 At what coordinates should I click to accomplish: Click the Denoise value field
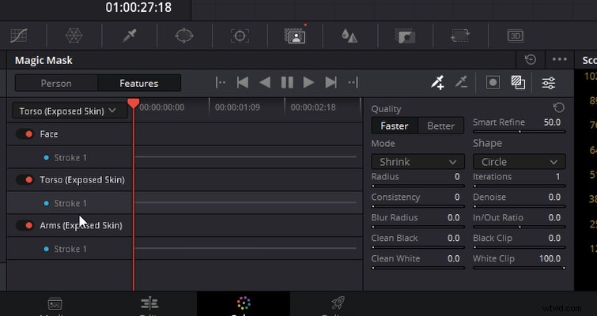pos(554,197)
